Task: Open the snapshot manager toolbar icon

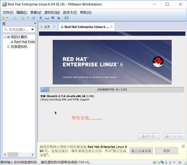Action: pos(34,18)
